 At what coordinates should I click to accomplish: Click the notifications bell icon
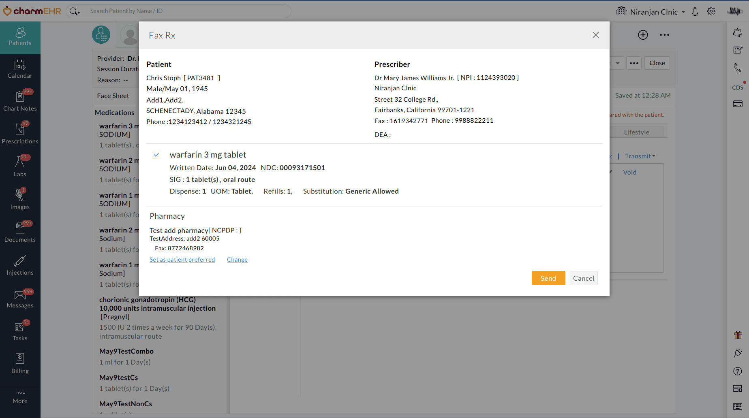[695, 12]
